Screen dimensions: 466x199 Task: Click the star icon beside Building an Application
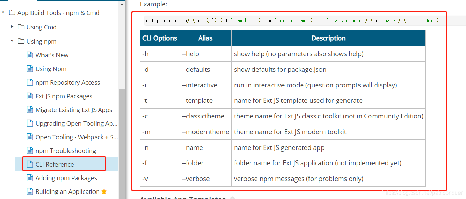pos(104,191)
